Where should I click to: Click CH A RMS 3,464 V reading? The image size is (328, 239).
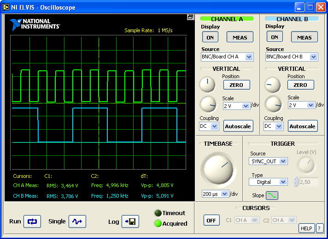tap(62, 186)
